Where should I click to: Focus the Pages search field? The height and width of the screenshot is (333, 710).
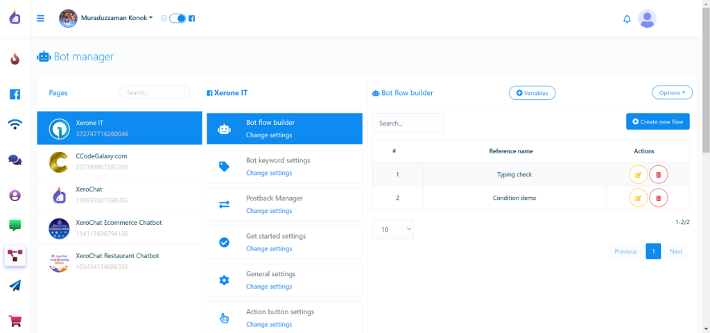click(155, 92)
